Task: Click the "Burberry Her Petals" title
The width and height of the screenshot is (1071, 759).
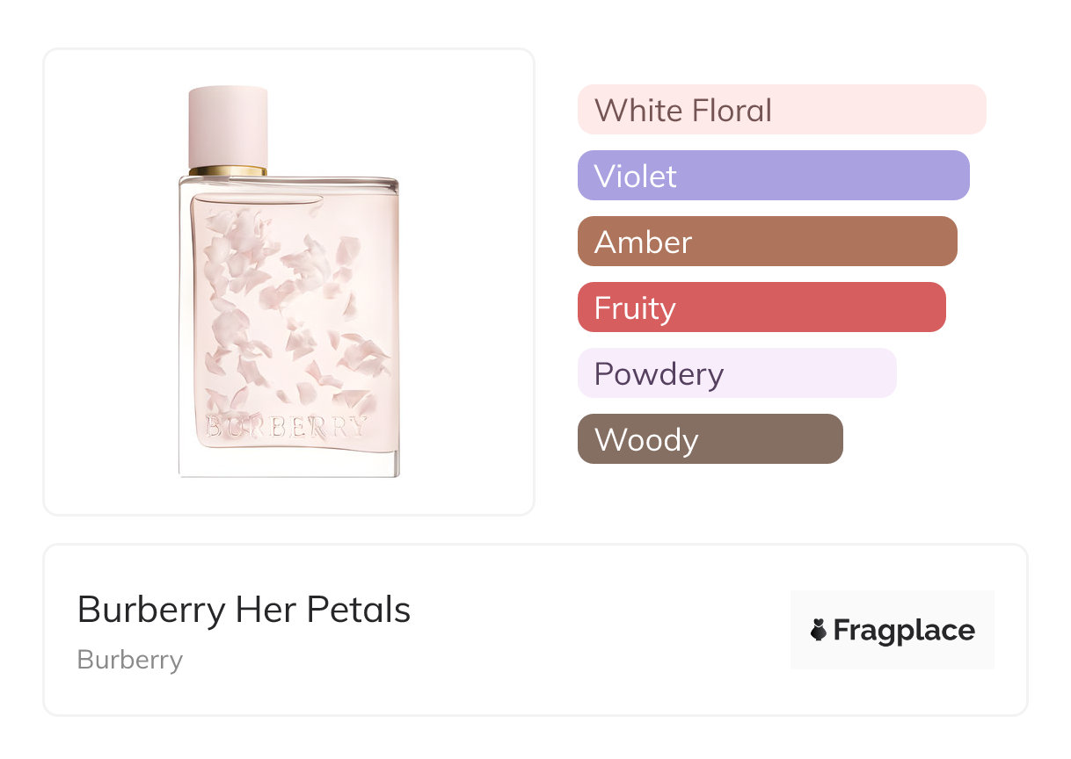Action: (x=244, y=610)
